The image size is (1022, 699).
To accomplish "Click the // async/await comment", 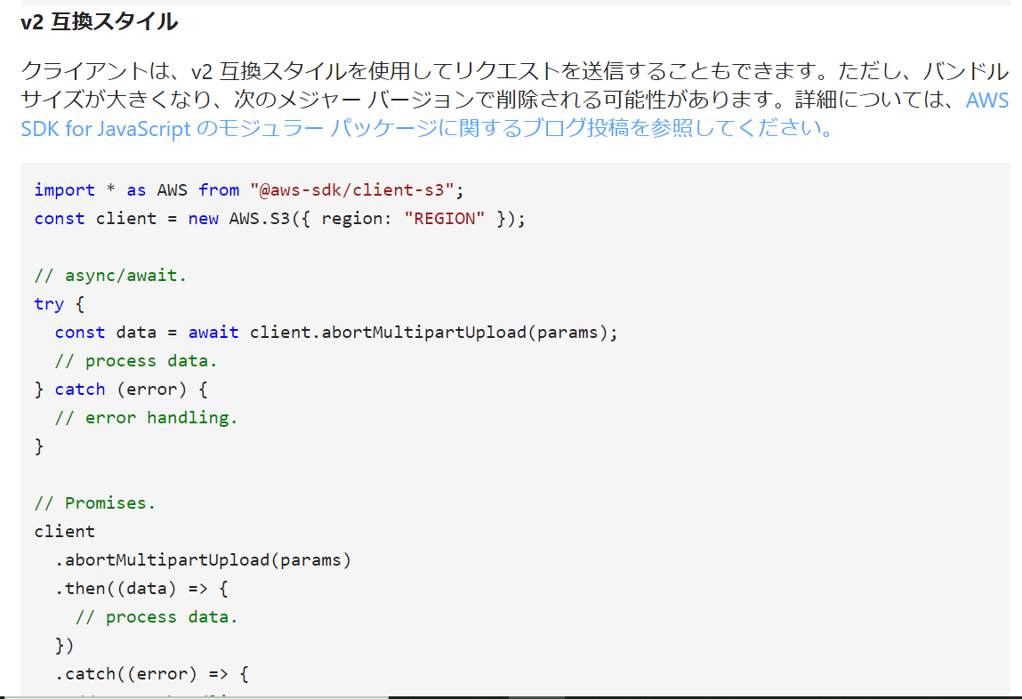I will 109,275.
